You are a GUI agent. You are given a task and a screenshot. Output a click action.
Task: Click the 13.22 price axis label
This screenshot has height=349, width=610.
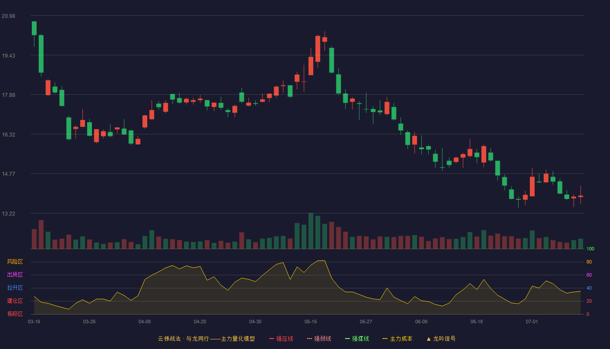[x=8, y=214]
